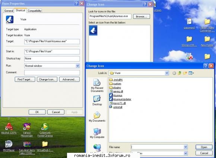Screen dimensions: 216x158
Task: Select the Yahoo! Messenger desktop shortcut
Action: [27, 130]
